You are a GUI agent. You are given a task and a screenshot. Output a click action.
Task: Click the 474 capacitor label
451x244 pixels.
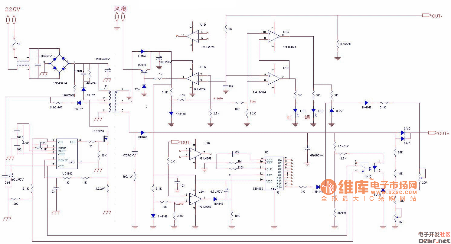(x=237, y=152)
